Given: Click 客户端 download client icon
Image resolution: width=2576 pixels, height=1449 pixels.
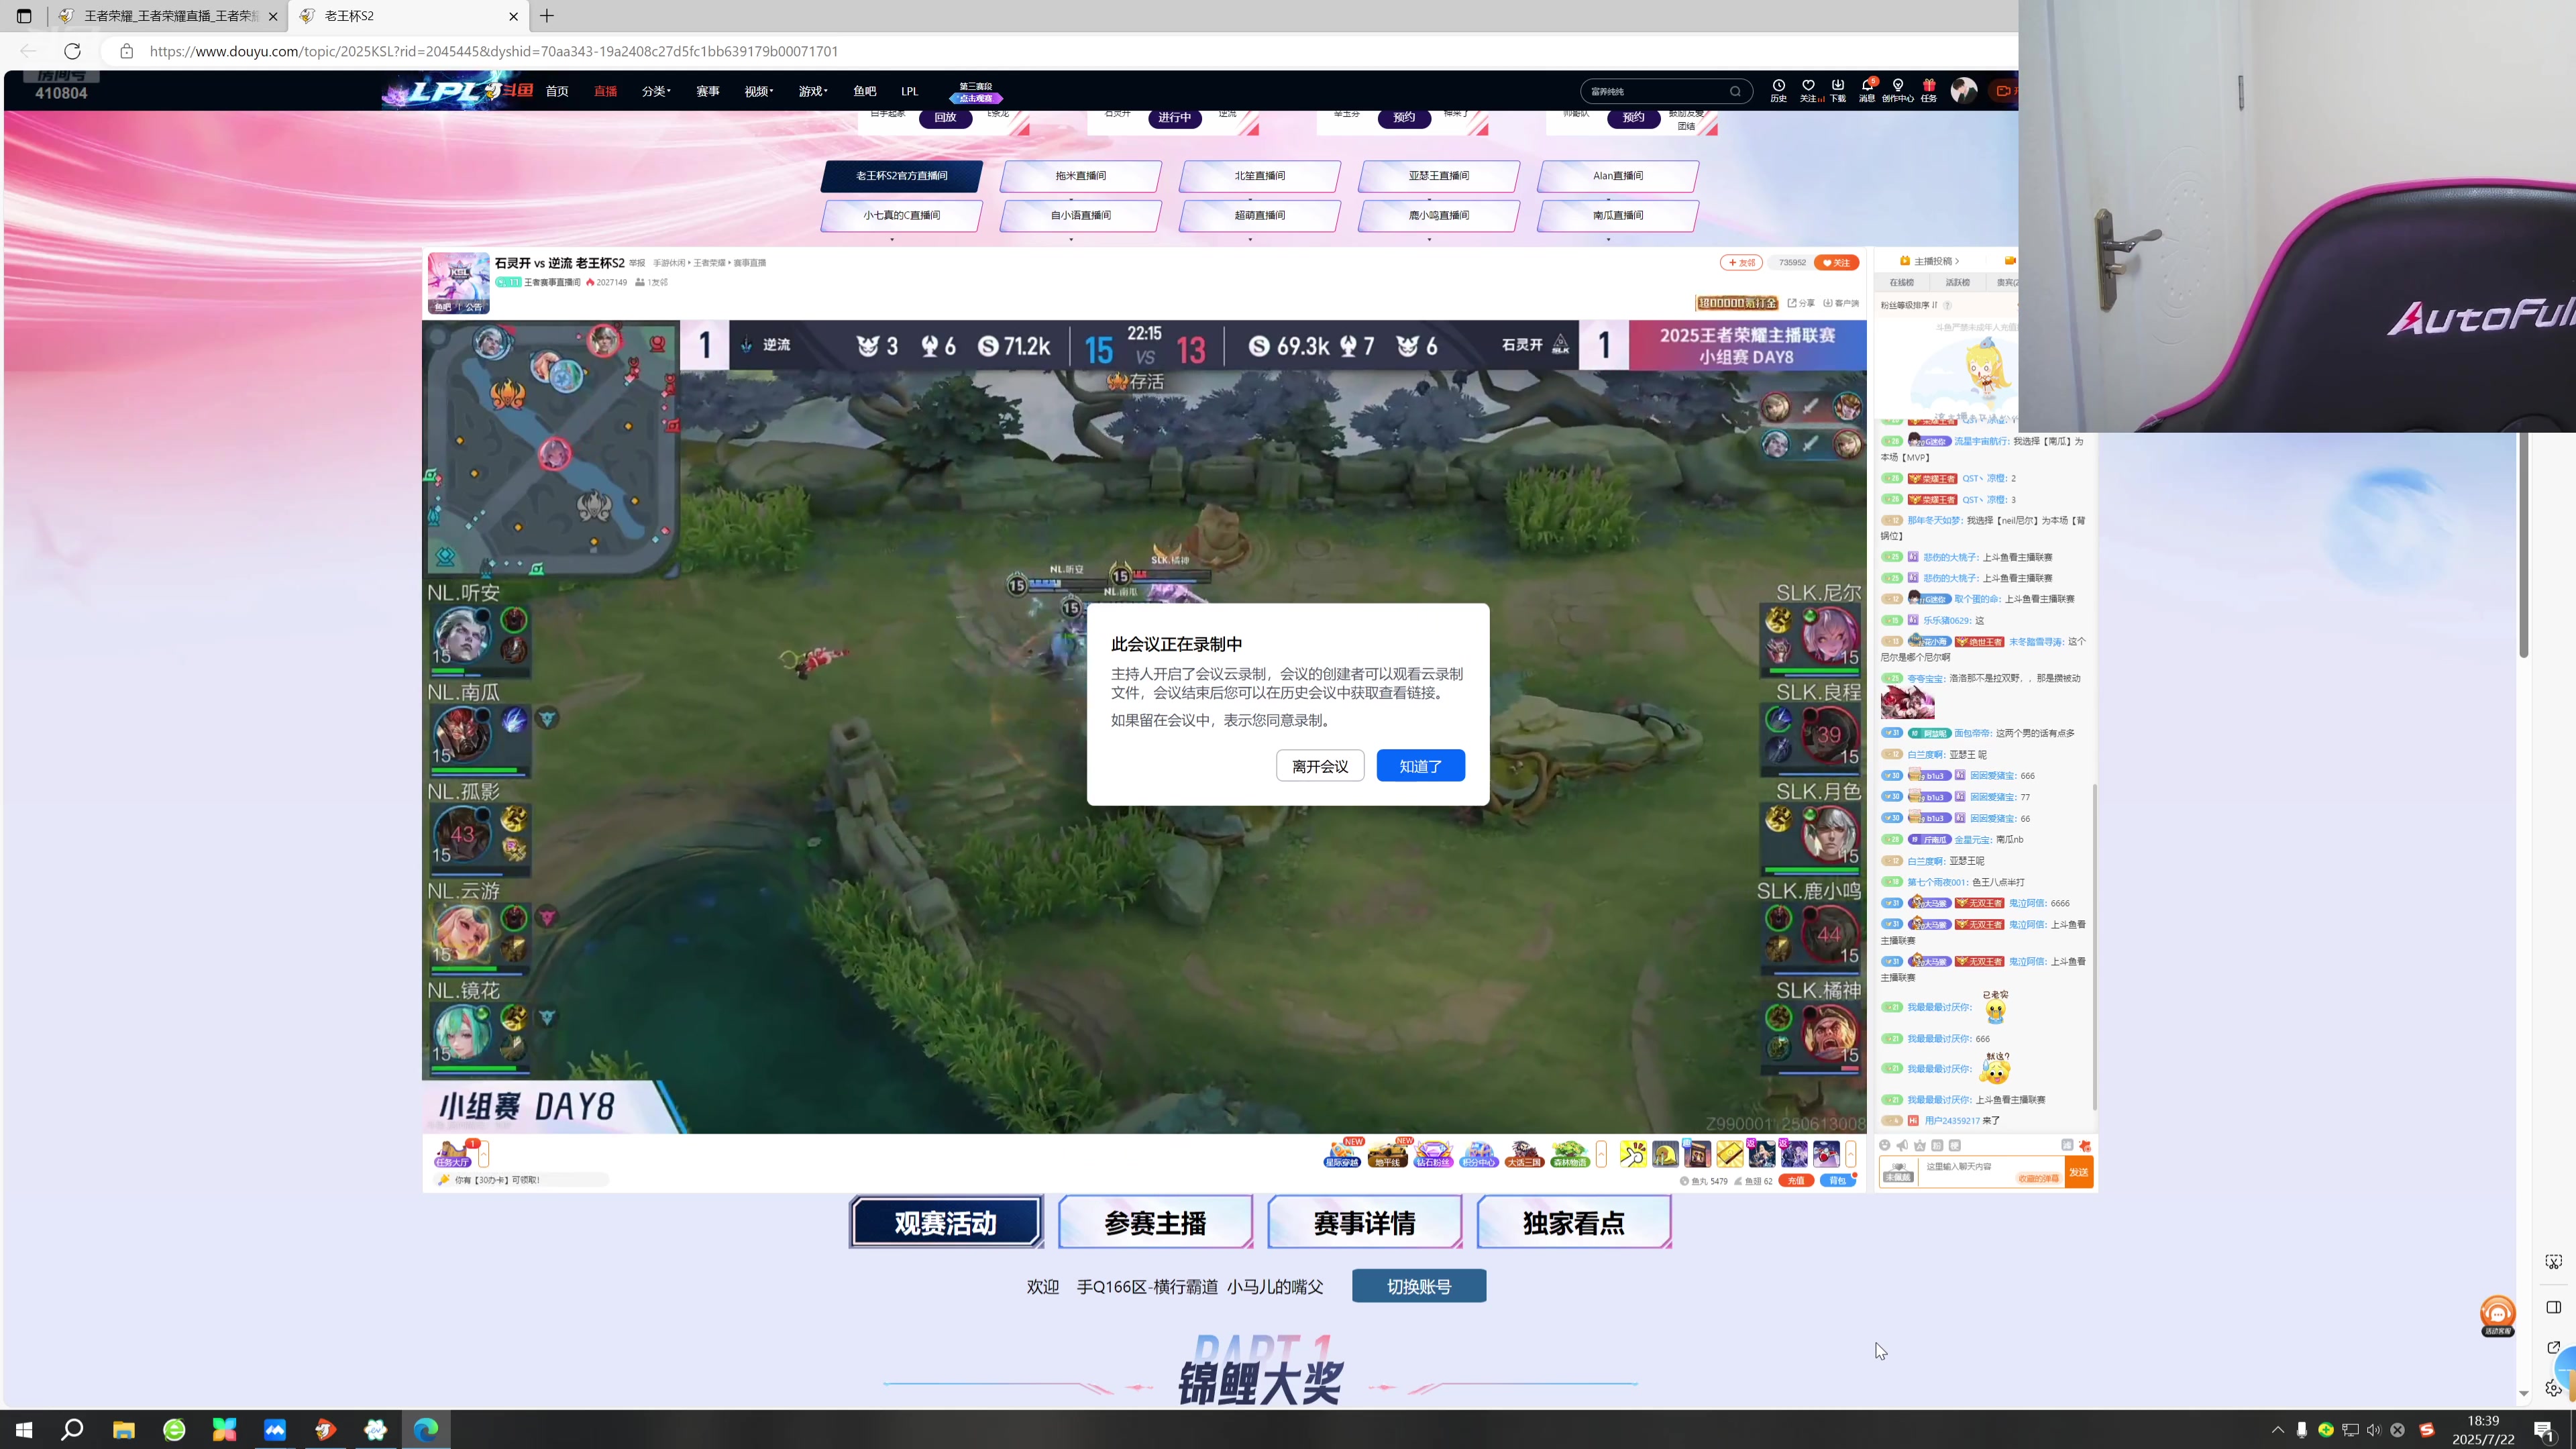Looking at the screenshot, I should pos(1840,303).
